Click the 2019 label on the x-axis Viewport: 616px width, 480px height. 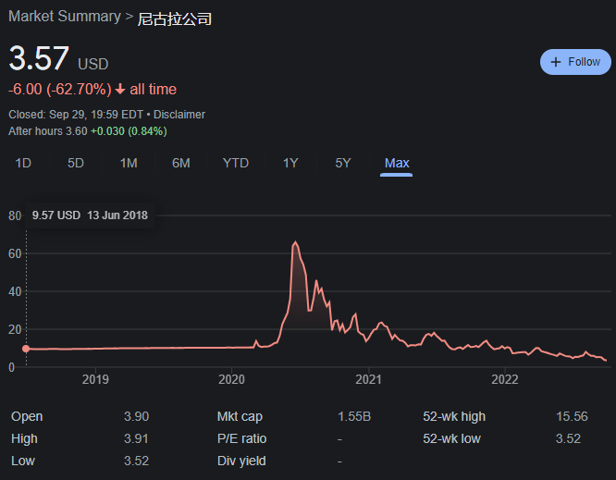point(95,379)
